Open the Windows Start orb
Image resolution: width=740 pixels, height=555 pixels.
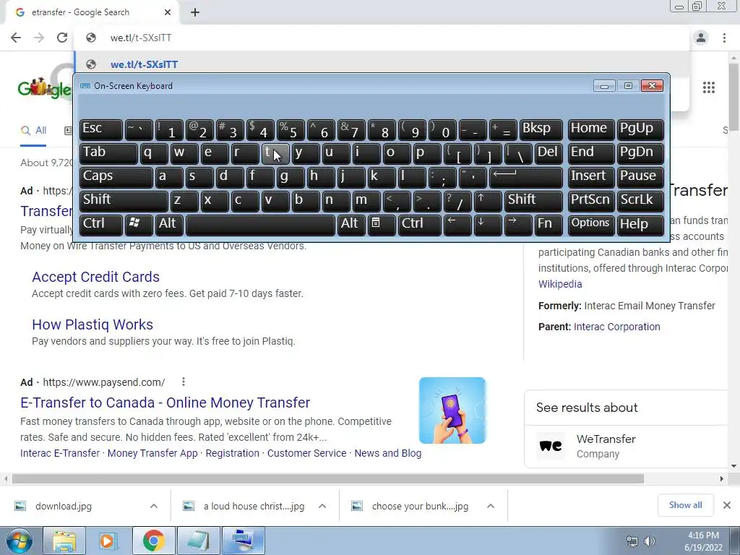point(20,541)
